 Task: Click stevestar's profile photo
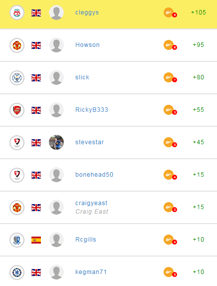pyautogui.click(x=56, y=142)
